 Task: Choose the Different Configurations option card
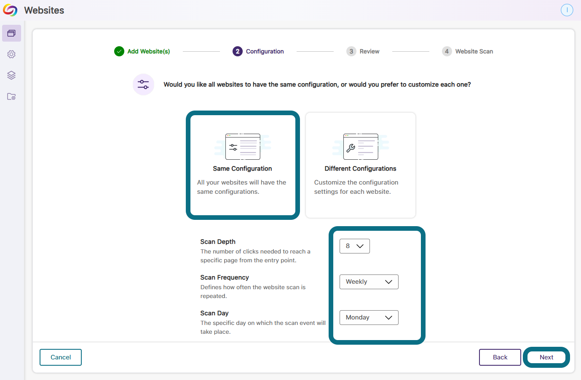tap(360, 165)
